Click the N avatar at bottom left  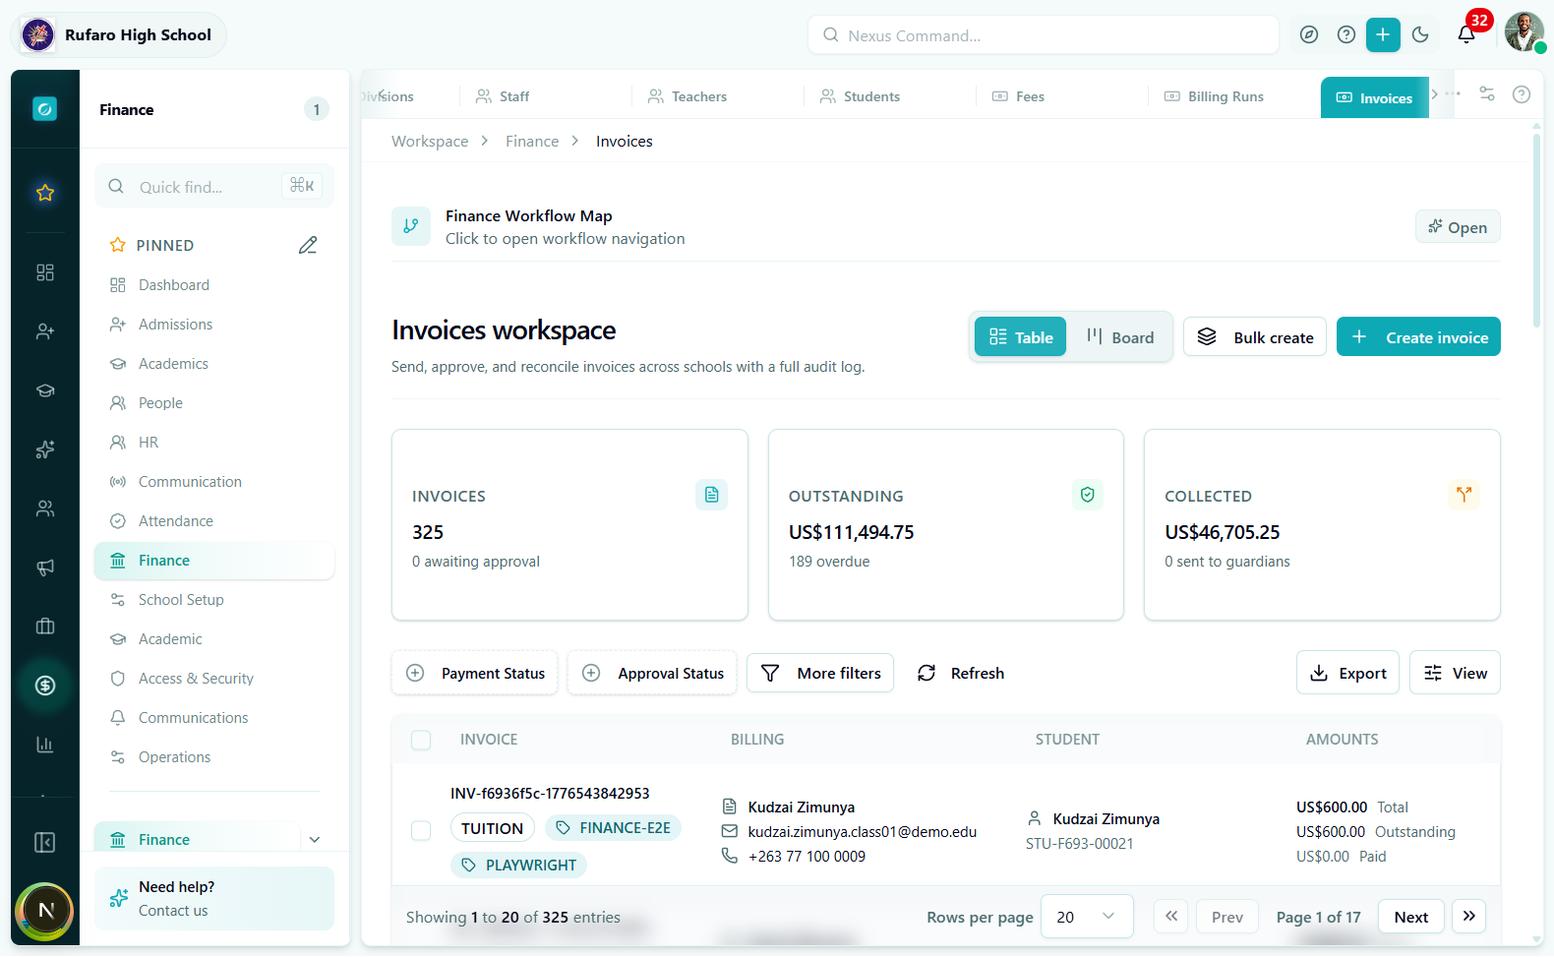45,911
